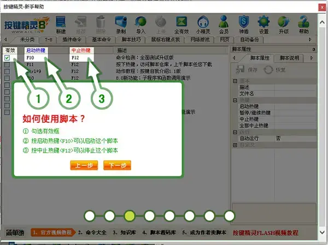Switch to the 未分类 tab

(x=27, y=39)
